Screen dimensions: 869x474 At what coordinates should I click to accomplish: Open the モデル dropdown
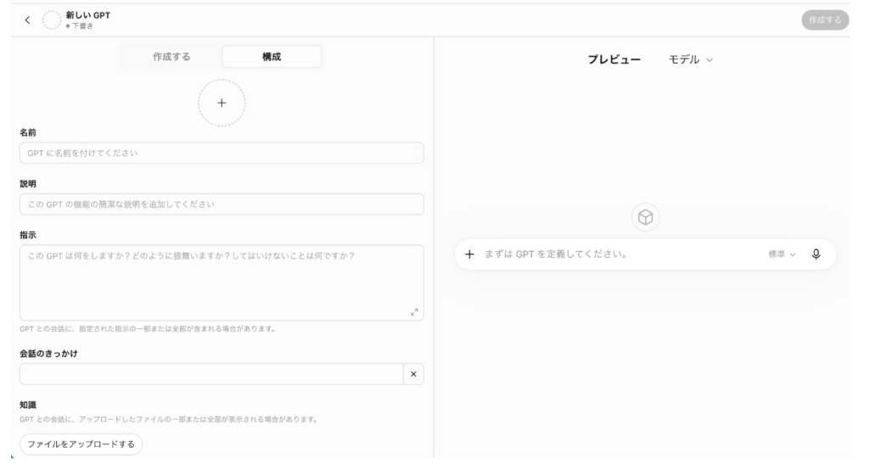point(691,60)
